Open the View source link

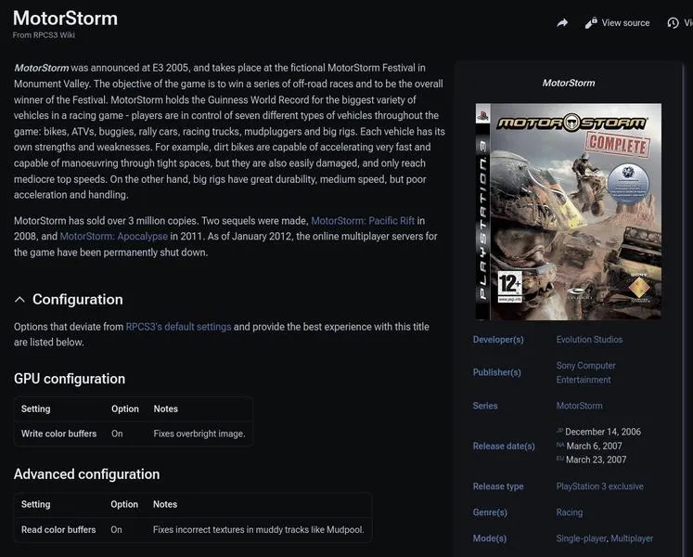625,23
